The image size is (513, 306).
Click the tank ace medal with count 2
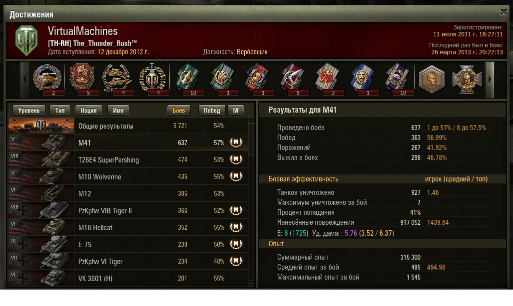47,79
